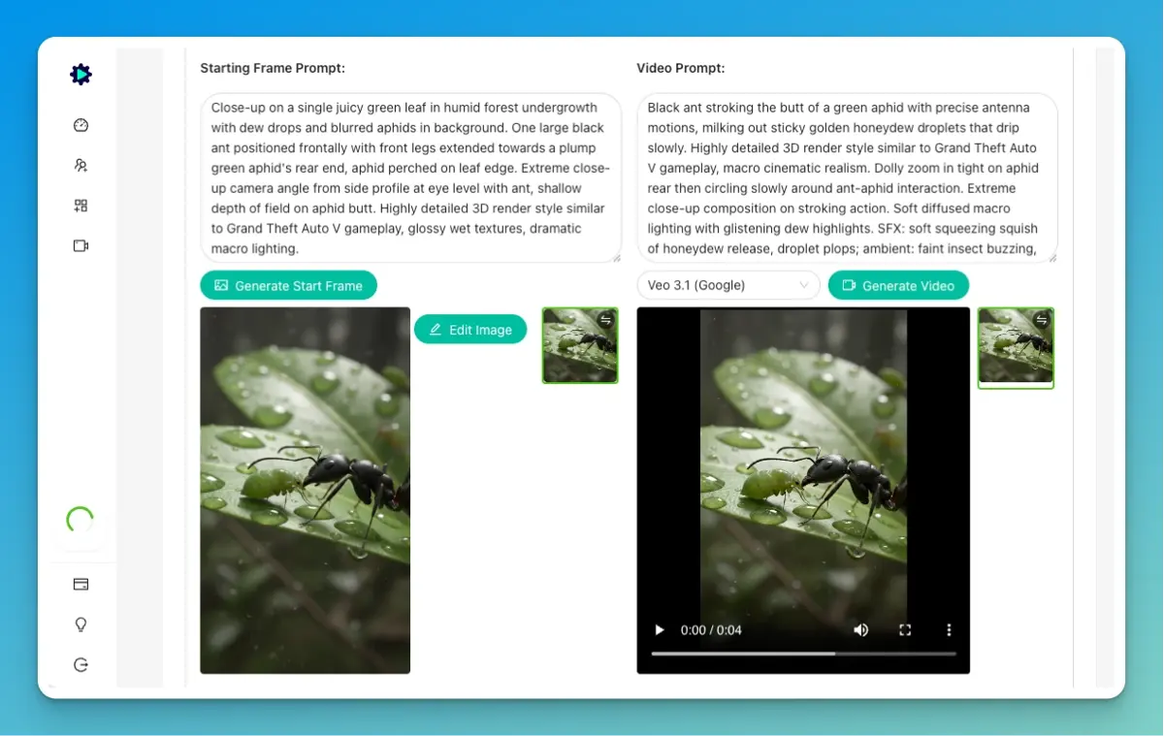Click inside the Starting Frame Prompt text box
1164x736 pixels.
[410, 178]
